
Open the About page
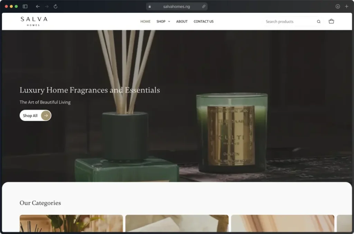182,21
